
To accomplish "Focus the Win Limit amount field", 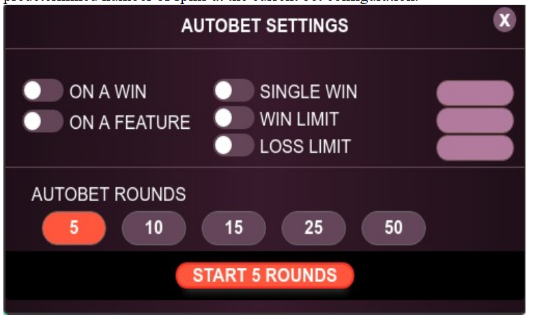I will 474,121.
